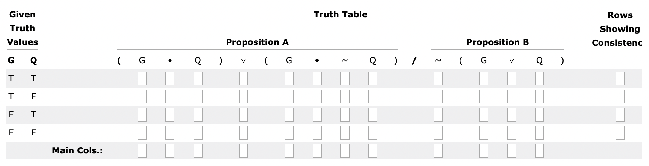Mark main column under Proposition B's tilde
This screenshot has width=649, height=166.
(x=438, y=151)
